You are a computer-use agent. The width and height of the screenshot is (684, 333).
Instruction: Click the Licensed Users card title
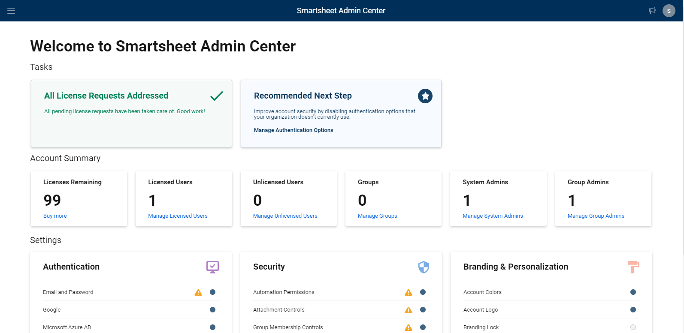[x=170, y=182]
